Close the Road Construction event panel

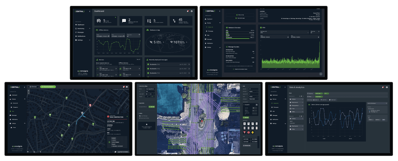127,116
